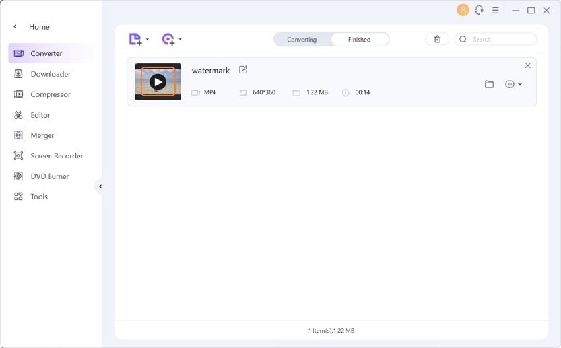
Task: Play the watermark video thumbnail
Action: tap(158, 82)
